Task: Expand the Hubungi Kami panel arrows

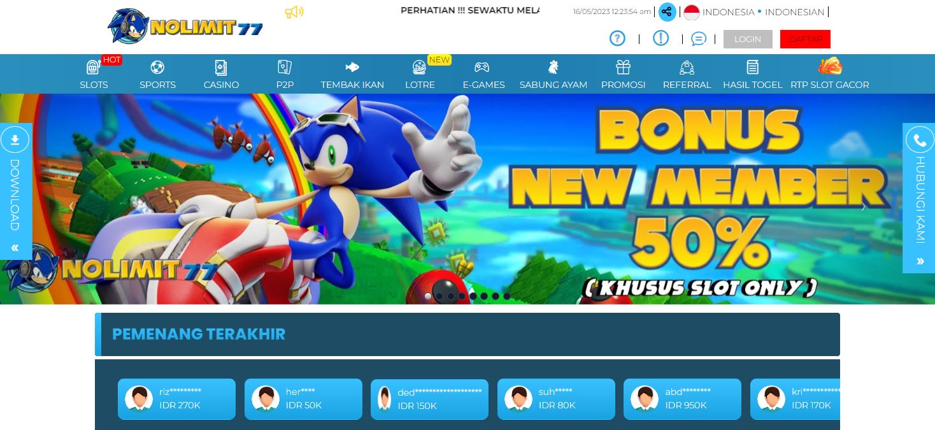Action: click(920, 261)
